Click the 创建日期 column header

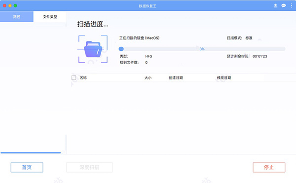pos(176,78)
